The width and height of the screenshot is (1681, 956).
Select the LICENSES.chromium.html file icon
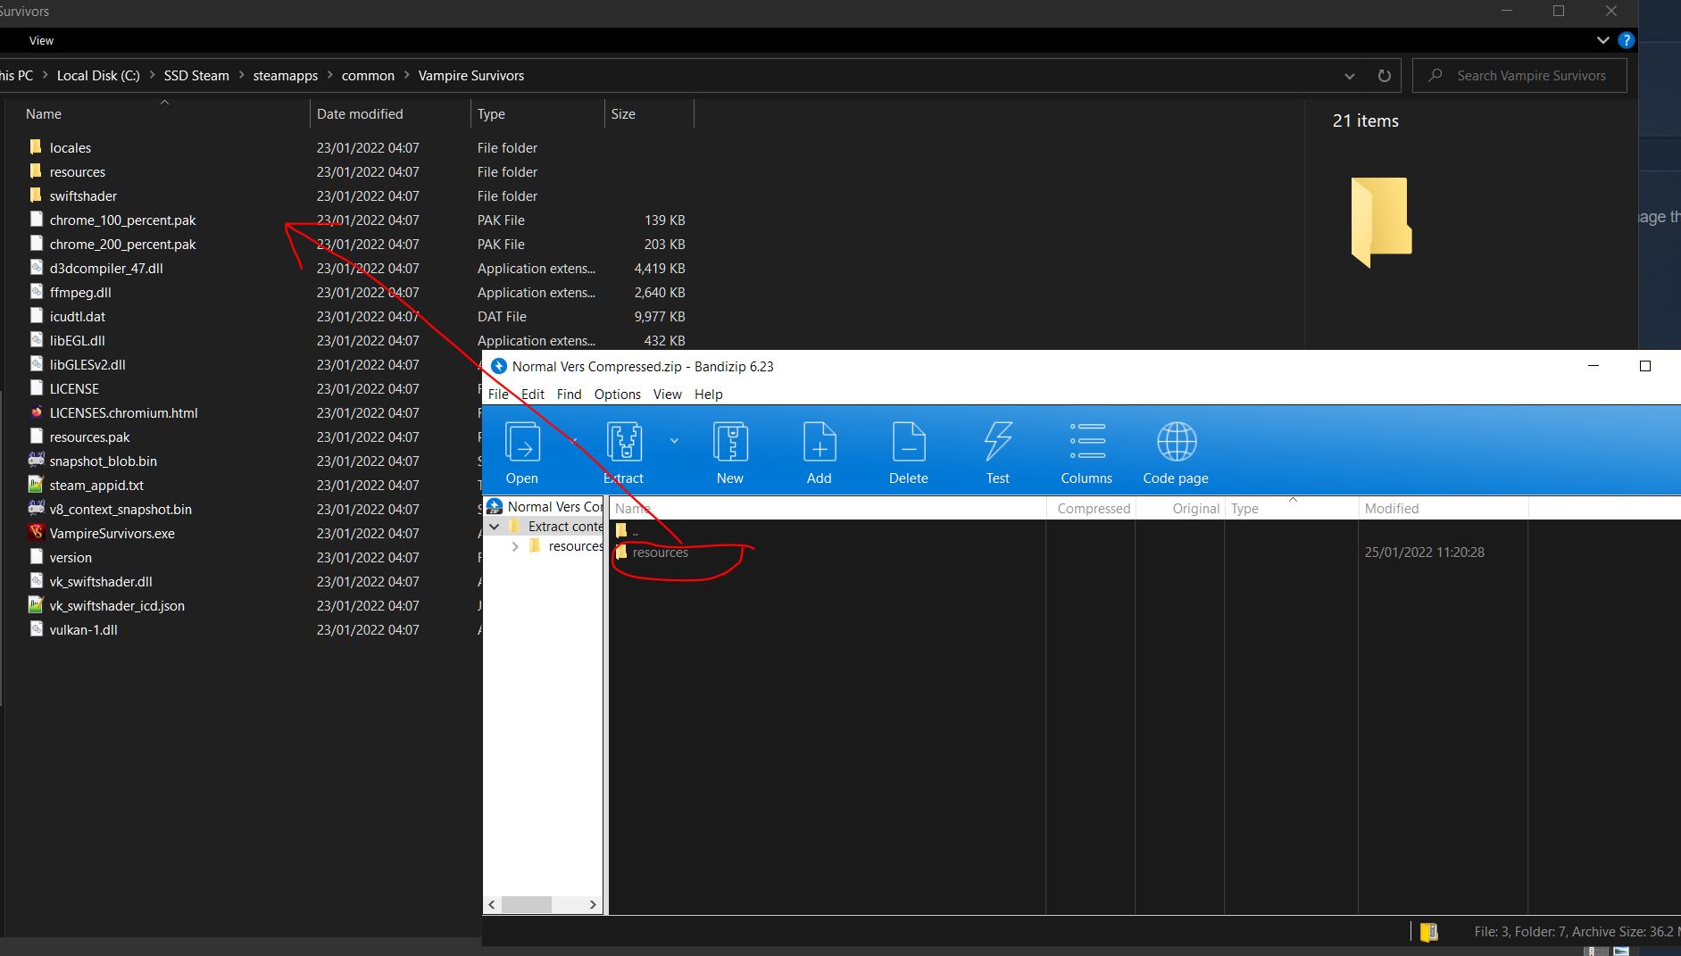click(x=36, y=412)
